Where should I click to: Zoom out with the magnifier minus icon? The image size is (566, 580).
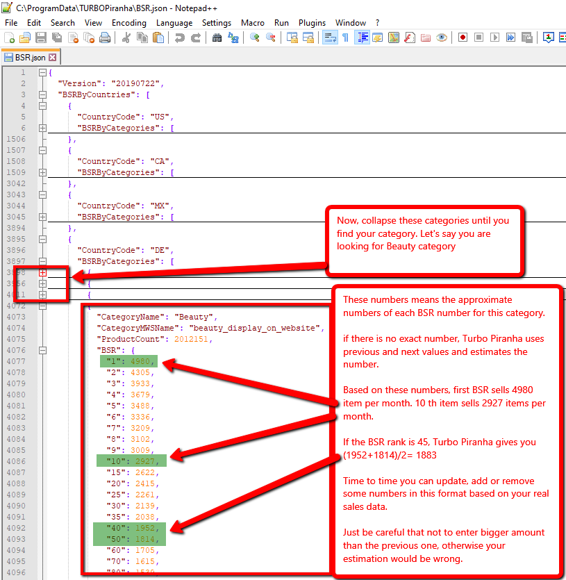(270, 38)
